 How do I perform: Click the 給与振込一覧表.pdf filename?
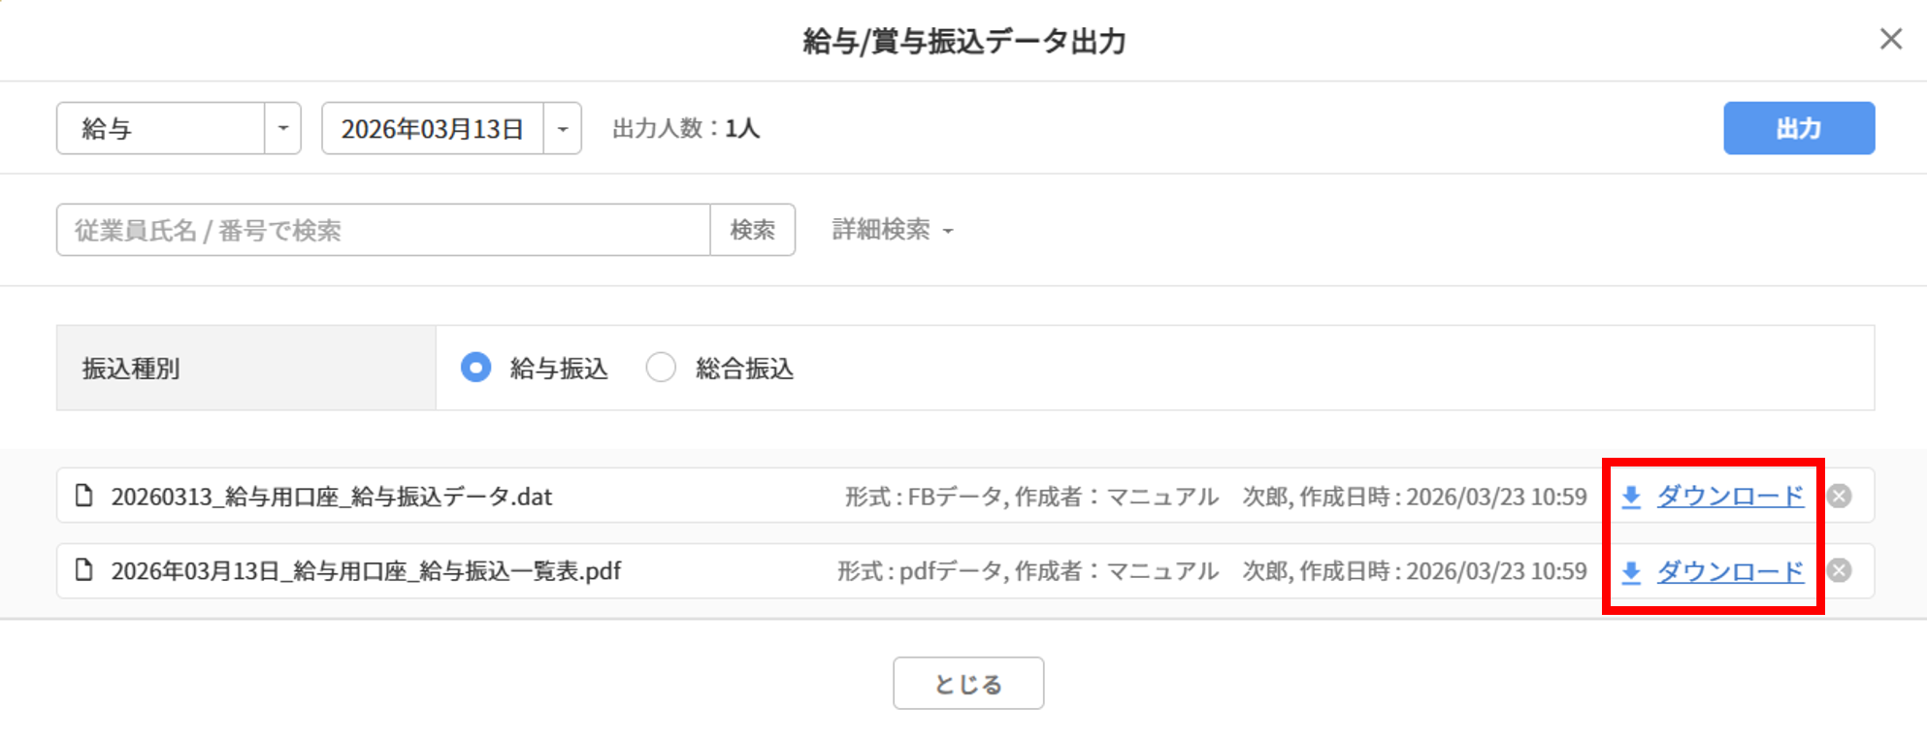366,571
